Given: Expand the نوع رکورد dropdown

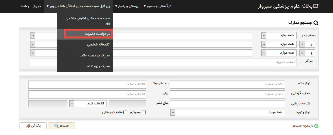Looking at the screenshot, I should (x=173, y=112).
